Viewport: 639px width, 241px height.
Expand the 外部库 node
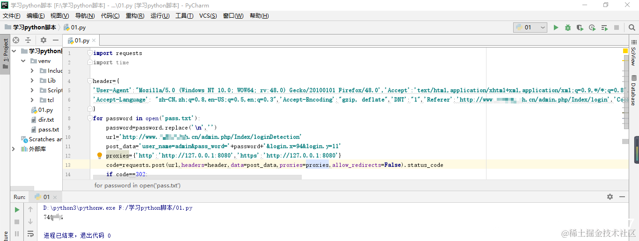pyautogui.click(x=14, y=149)
